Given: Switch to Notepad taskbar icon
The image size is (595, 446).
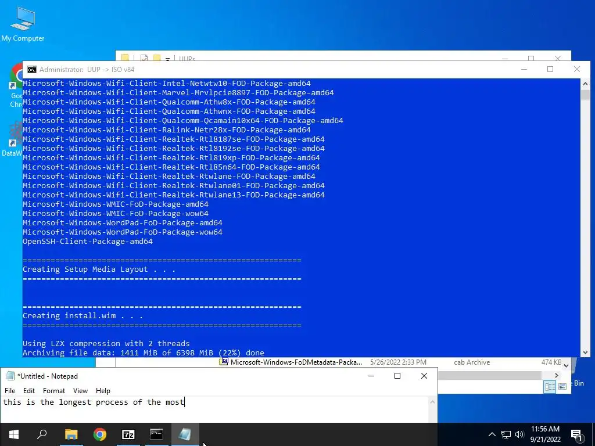Looking at the screenshot, I should pos(185,434).
